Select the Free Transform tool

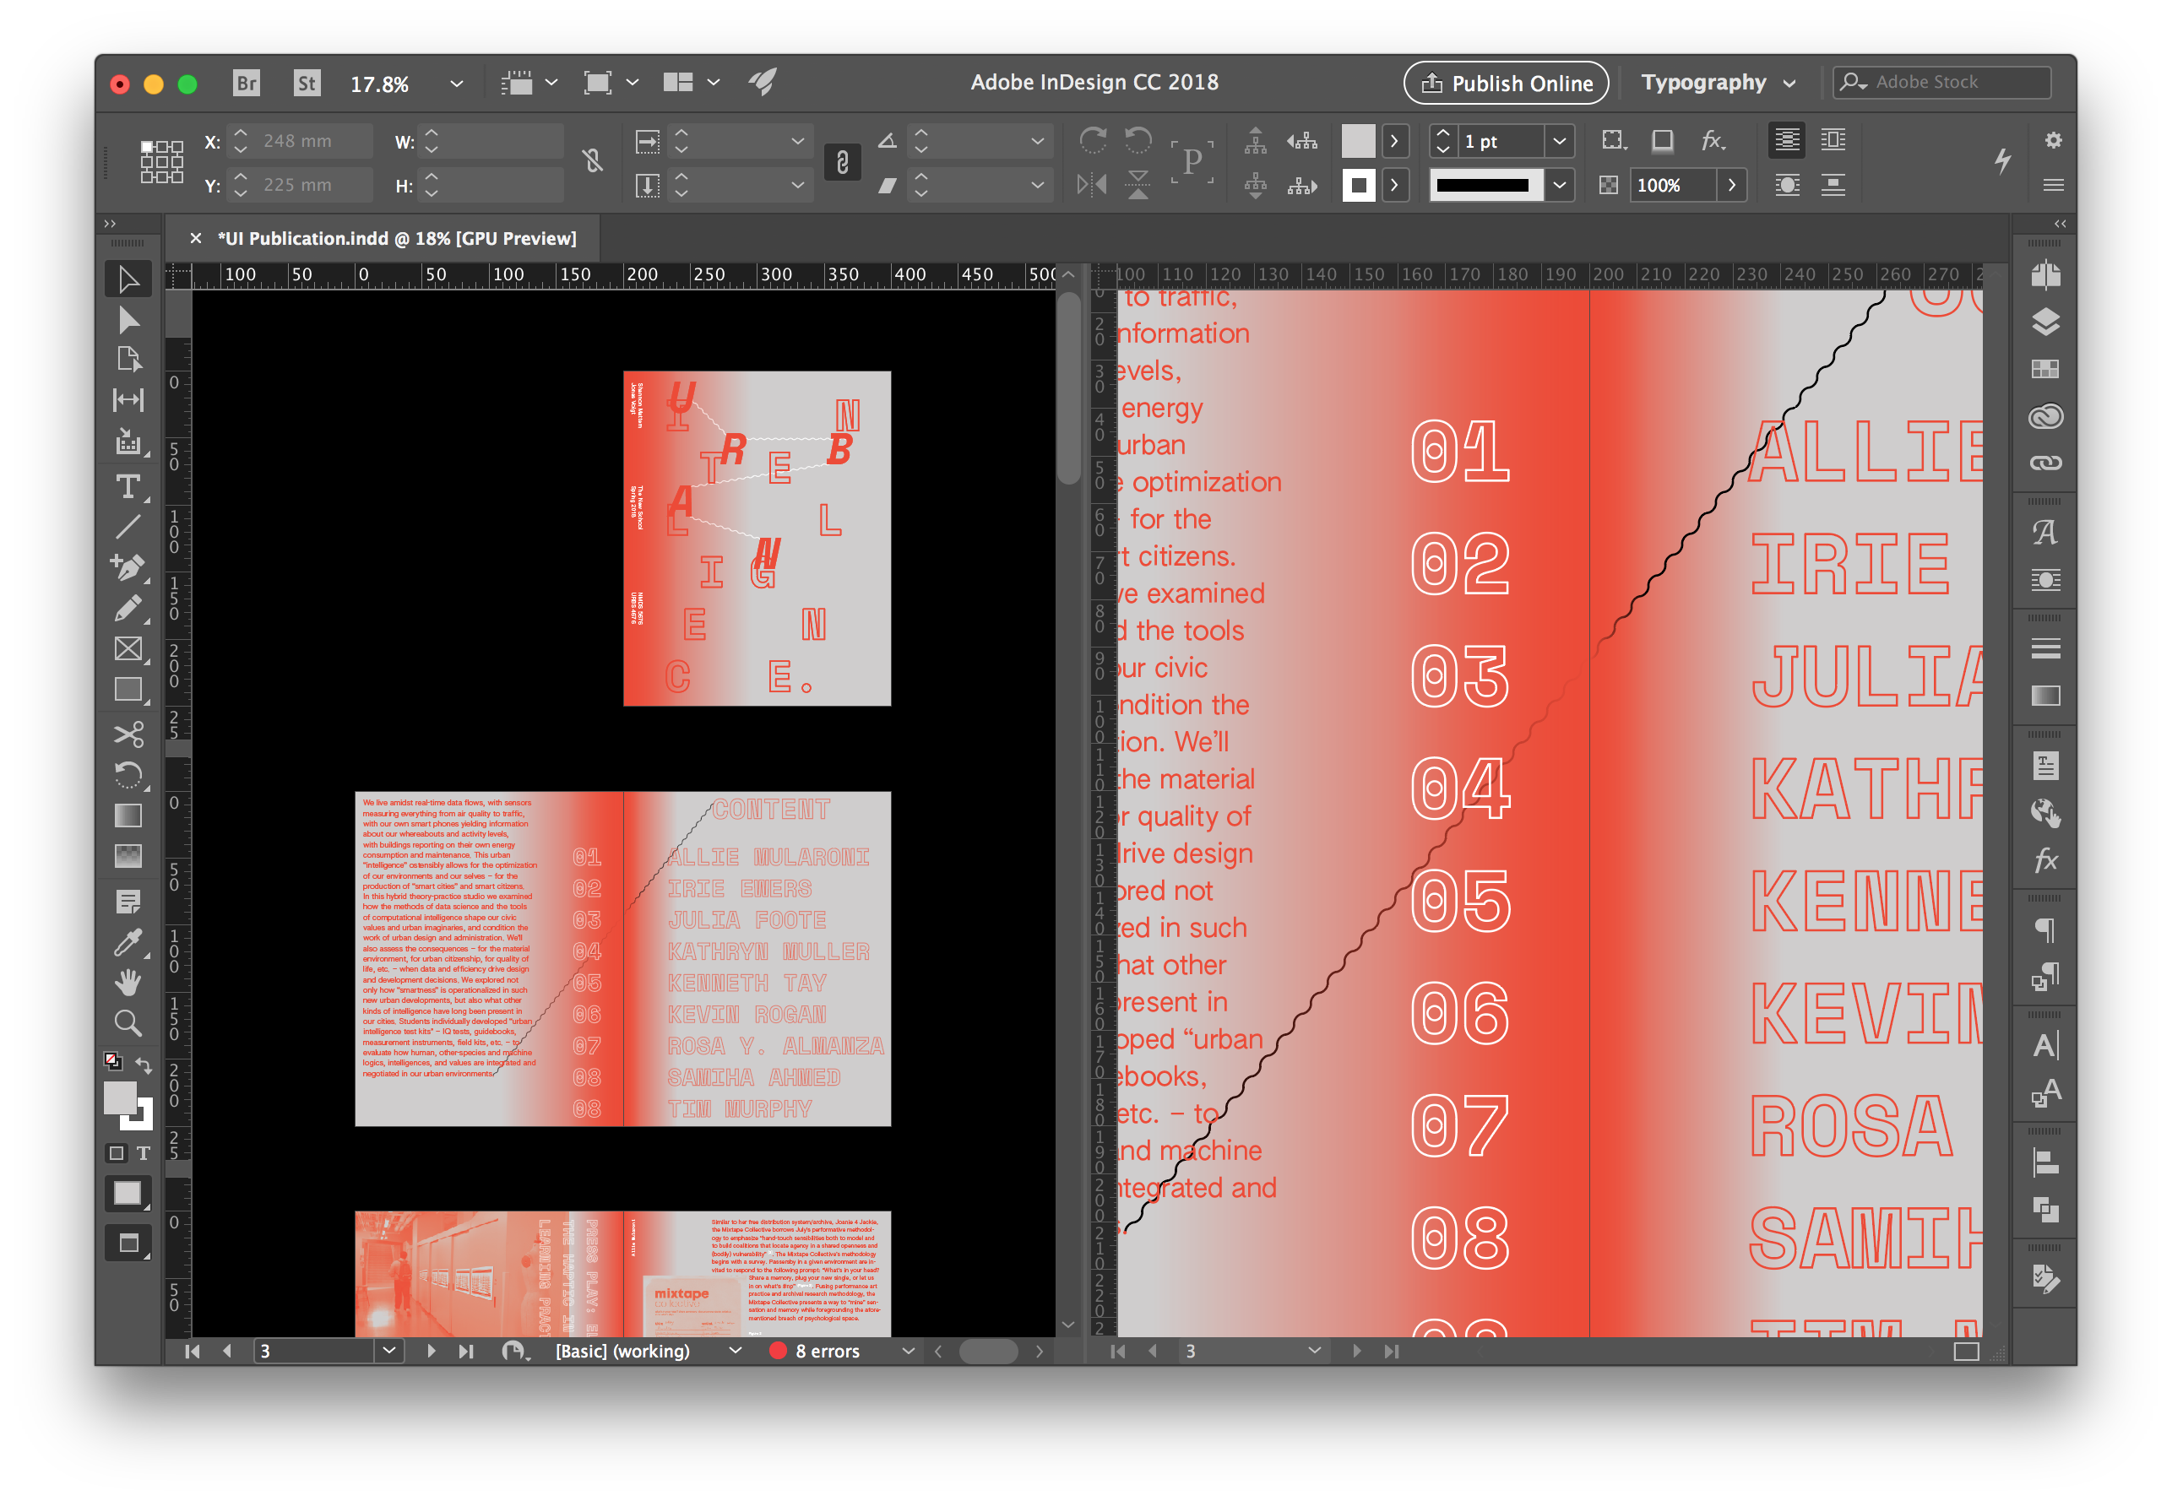point(129,775)
